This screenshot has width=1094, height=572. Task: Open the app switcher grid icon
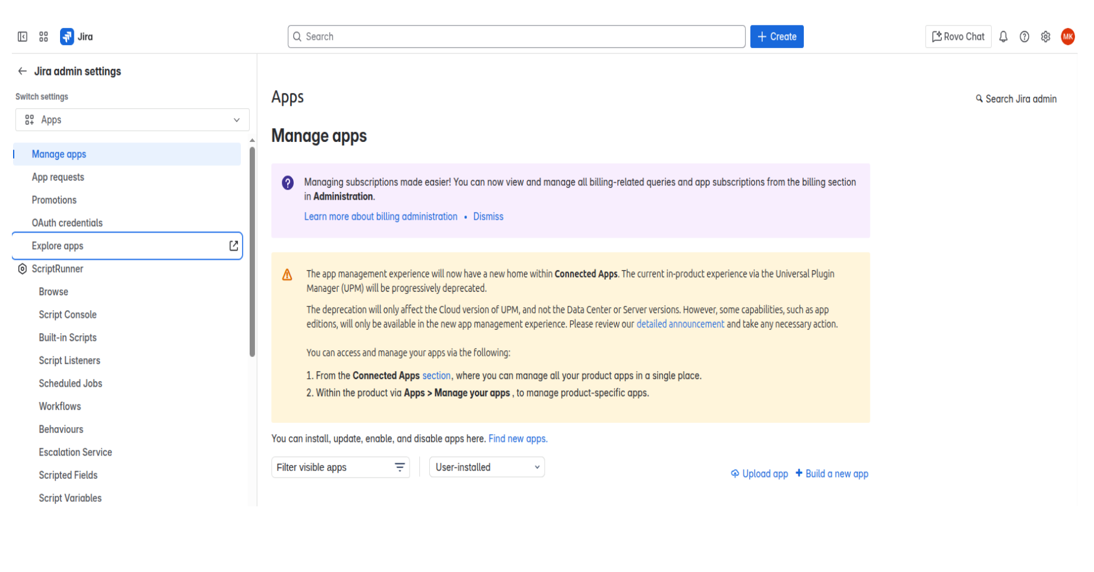point(43,37)
